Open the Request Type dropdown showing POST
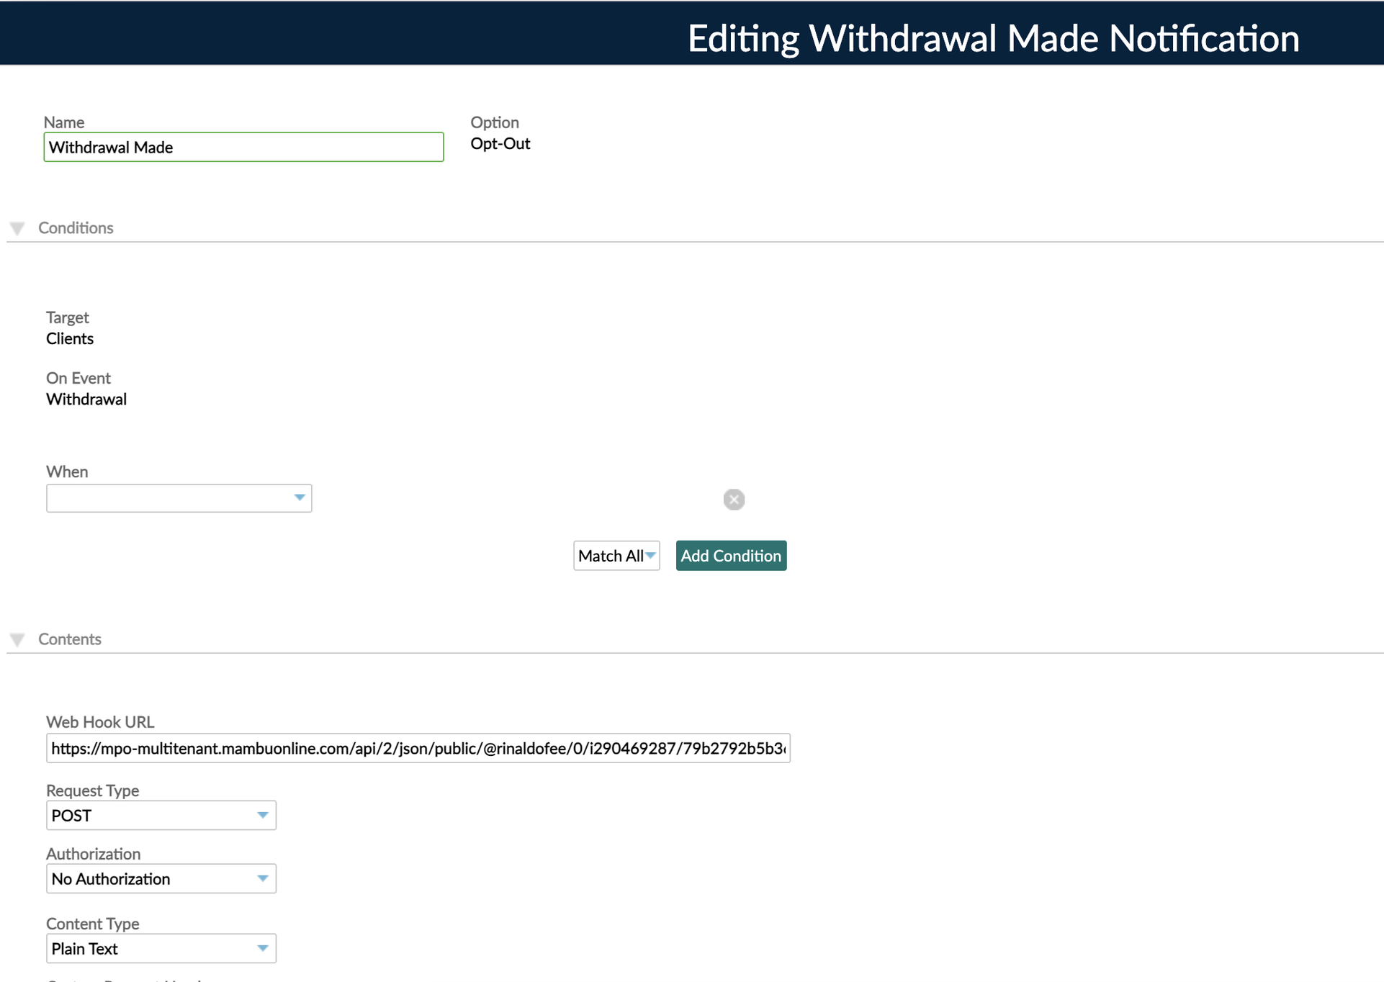 point(160,815)
